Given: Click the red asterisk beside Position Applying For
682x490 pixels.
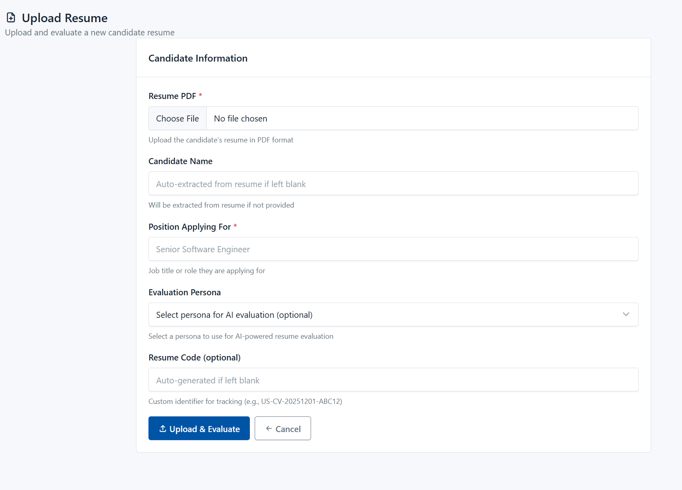Looking at the screenshot, I should point(235,226).
